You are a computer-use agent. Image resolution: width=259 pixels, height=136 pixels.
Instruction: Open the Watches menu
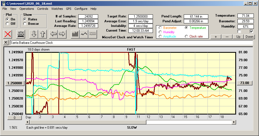coord(57,9)
